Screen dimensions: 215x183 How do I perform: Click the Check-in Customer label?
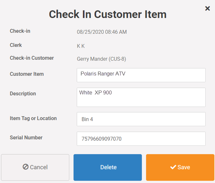click(32, 58)
